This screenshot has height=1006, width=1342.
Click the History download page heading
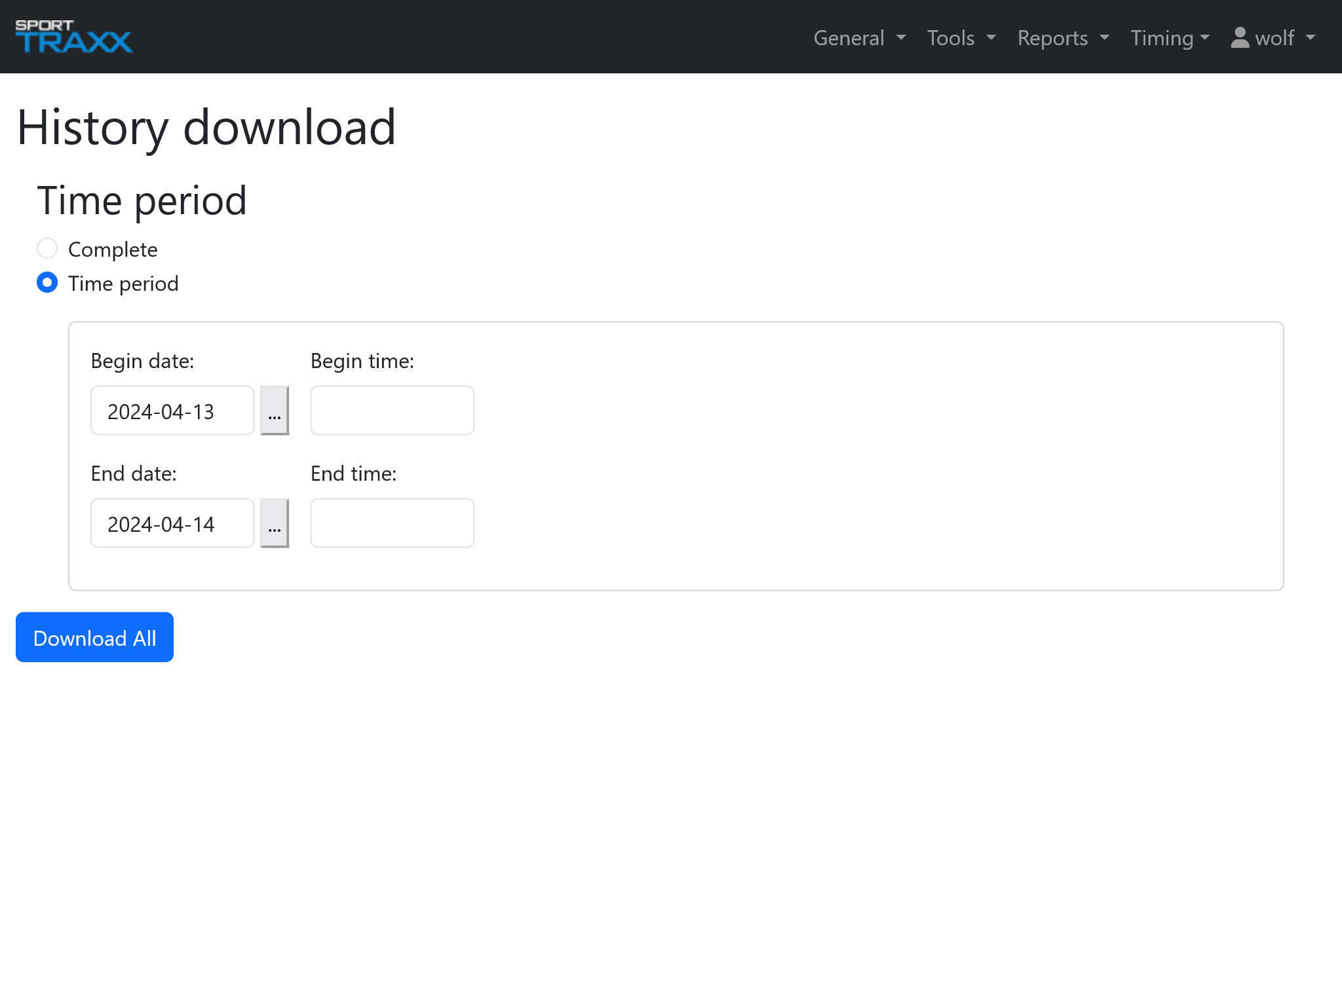tap(206, 127)
